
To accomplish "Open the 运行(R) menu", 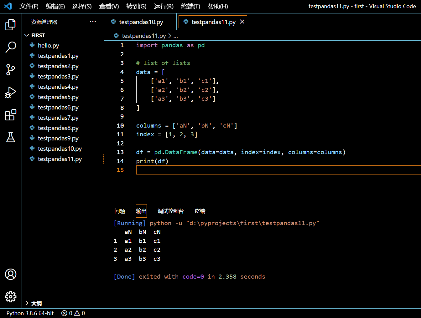I will coord(164,6).
